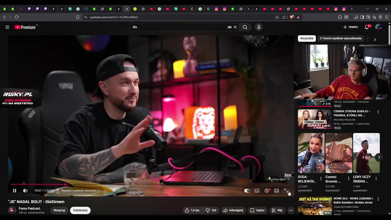Open options for NOWE DLC video
The width and height of the screenshot is (391, 220).
pyautogui.click(x=378, y=199)
